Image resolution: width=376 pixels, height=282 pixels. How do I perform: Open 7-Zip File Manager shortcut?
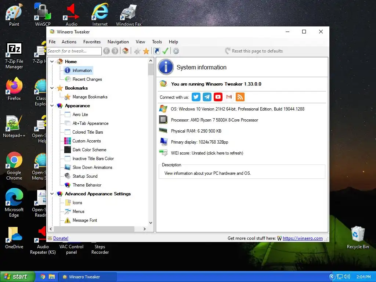[14, 56]
